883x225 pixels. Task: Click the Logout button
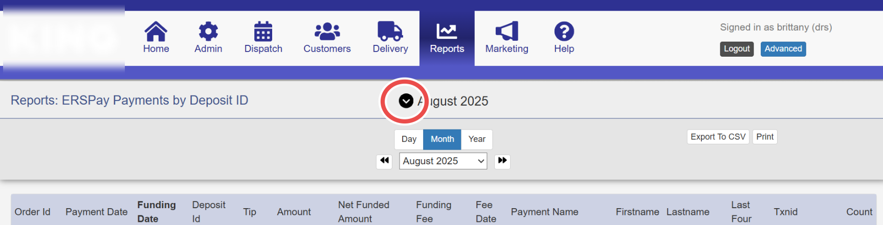tap(737, 49)
